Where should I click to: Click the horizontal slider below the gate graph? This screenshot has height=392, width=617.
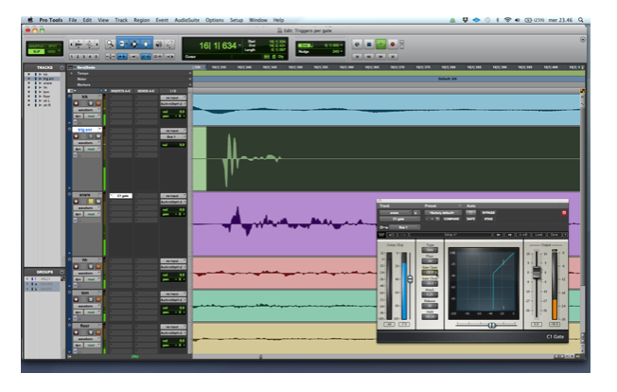(491, 325)
